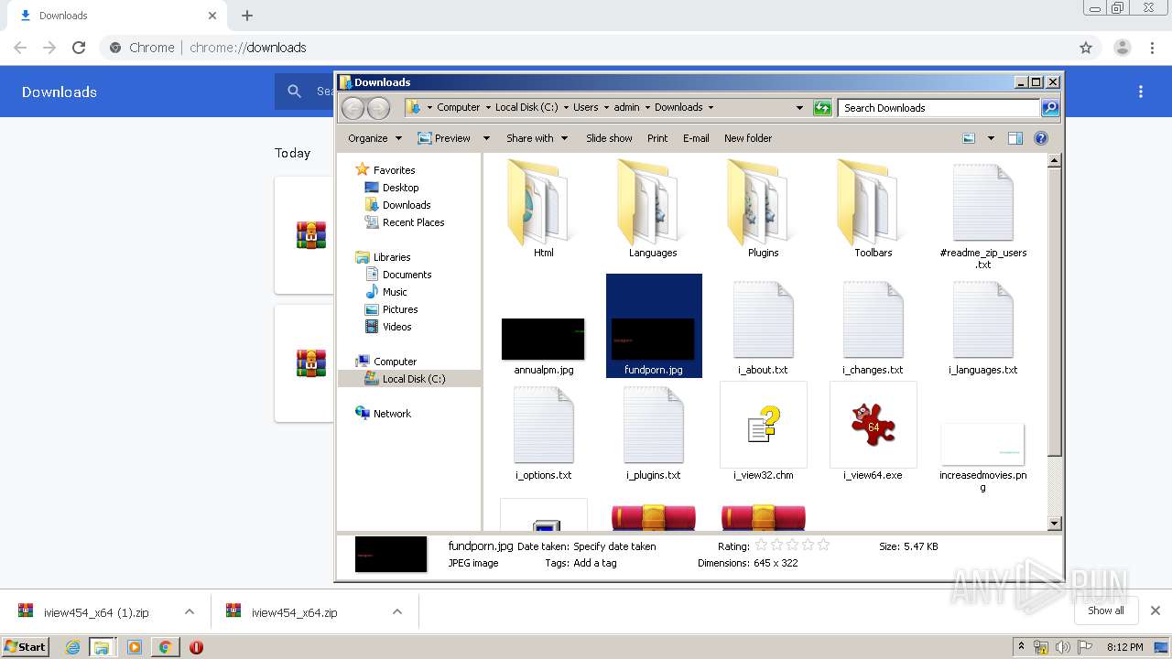This screenshot has width=1172, height=659.
Task: Click the Preview toolbar button
Action: [444, 138]
